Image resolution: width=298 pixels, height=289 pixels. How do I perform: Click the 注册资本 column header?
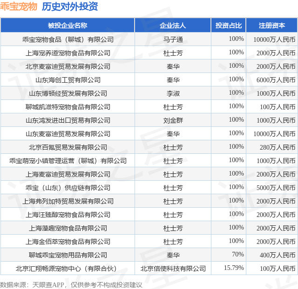[272, 26]
